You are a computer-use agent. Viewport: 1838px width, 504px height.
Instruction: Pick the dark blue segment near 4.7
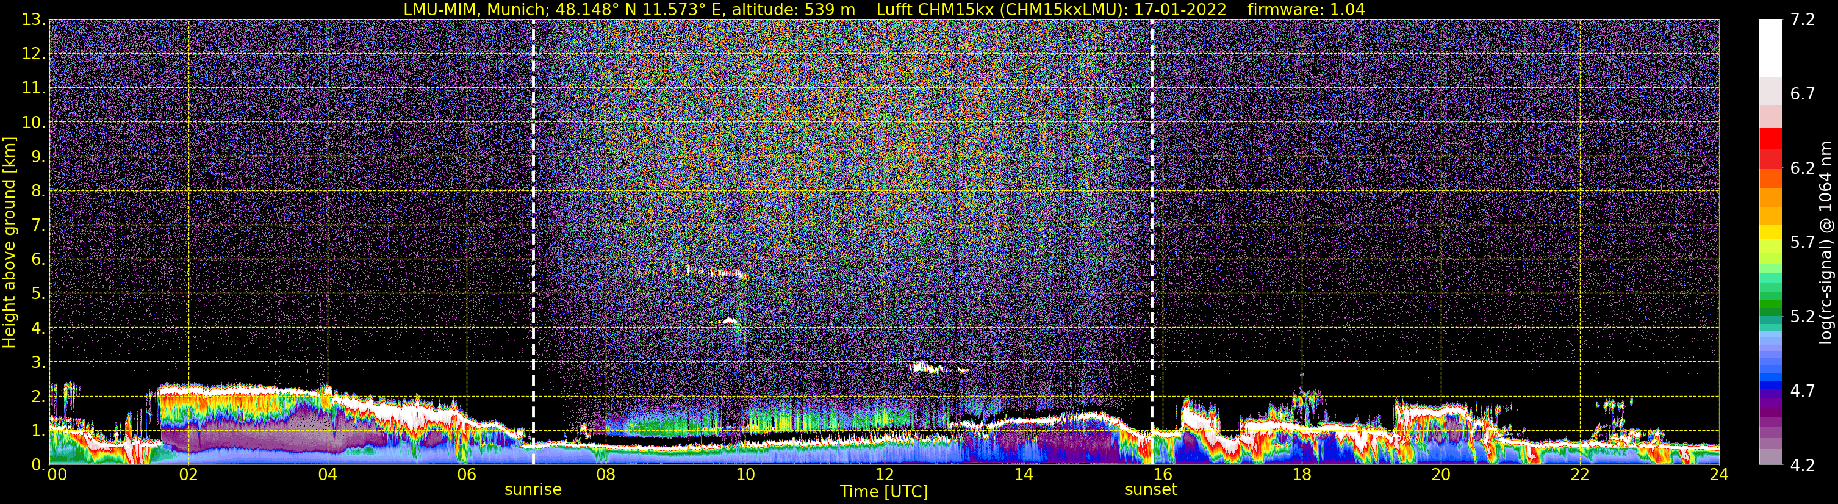click(1770, 386)
